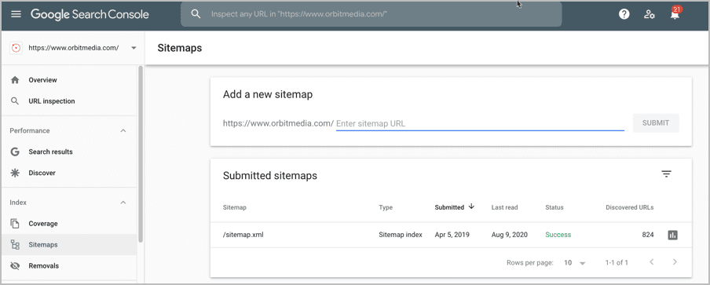Collapse the Index section chevron
The height and width of the screenshot is (285, 710).
pyautogui.click(x=123, y=203)
